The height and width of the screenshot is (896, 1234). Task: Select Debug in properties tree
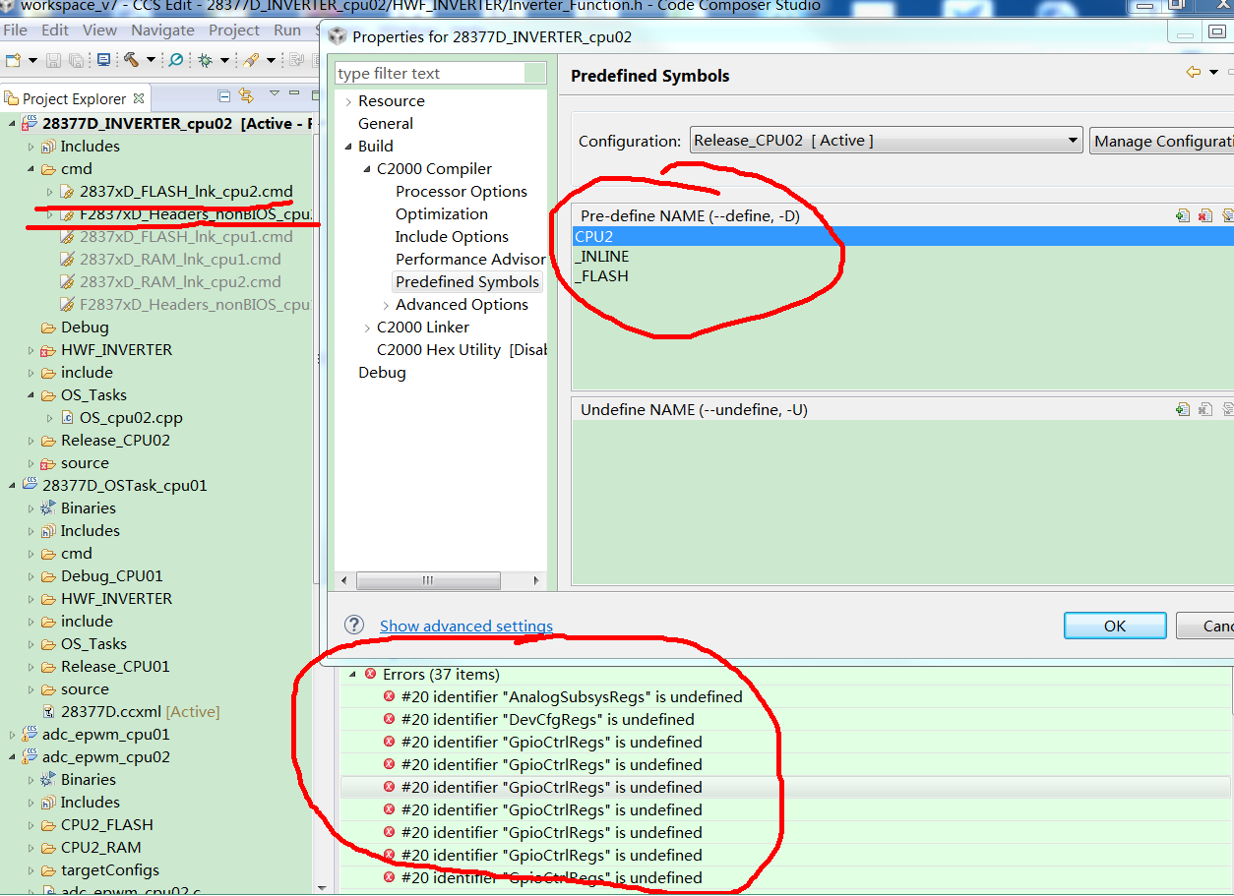[x=382, y=373]
